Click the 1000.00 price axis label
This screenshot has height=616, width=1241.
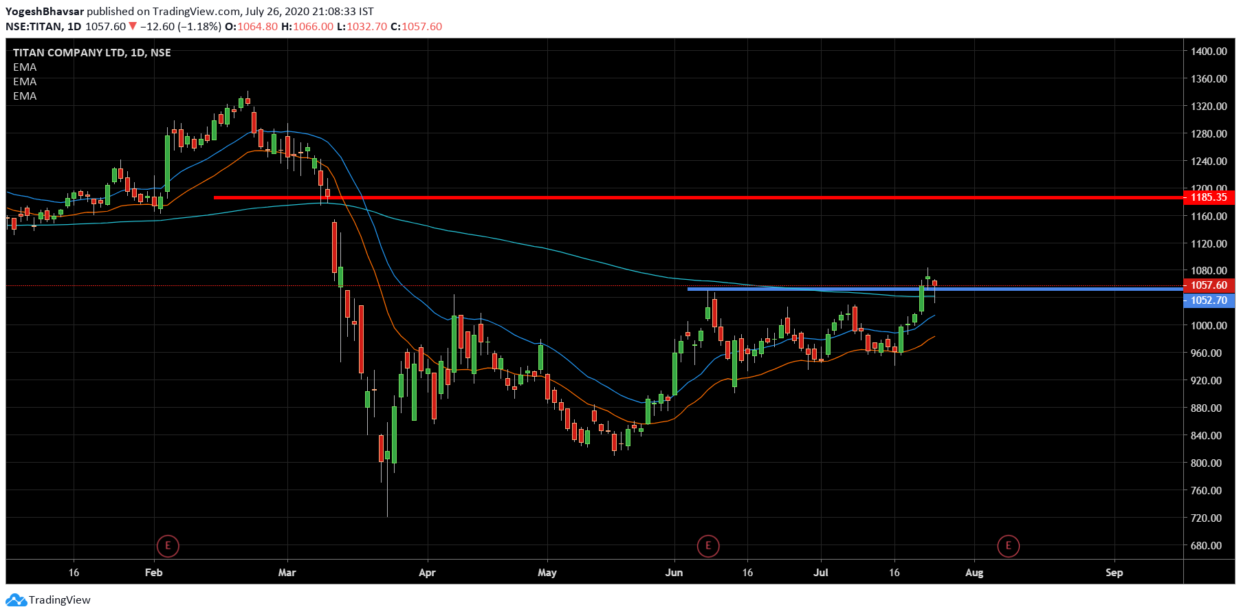click(1209, 325)
